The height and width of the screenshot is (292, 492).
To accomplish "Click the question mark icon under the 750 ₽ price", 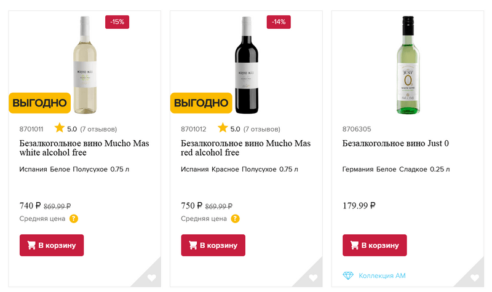I will tap(236, 218).
